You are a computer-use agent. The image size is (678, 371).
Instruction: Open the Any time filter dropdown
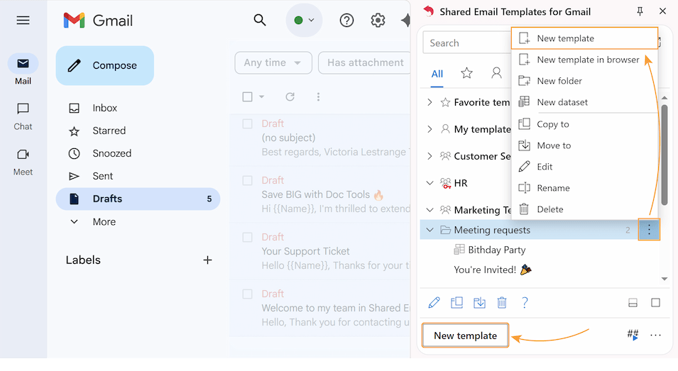pyautogui.click(x=273, y=62)
